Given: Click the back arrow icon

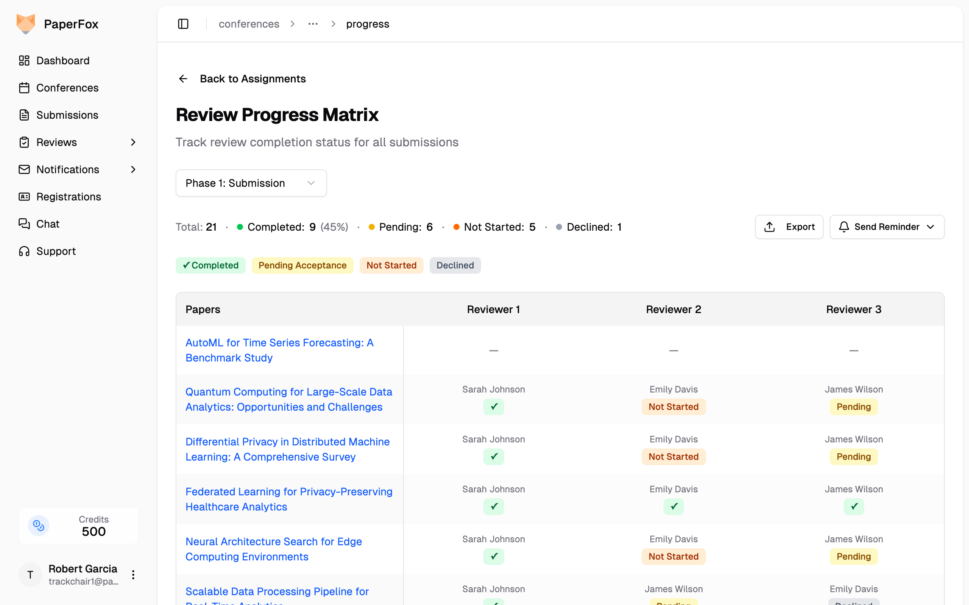Looking at the screenshot, I should point(183,79).
